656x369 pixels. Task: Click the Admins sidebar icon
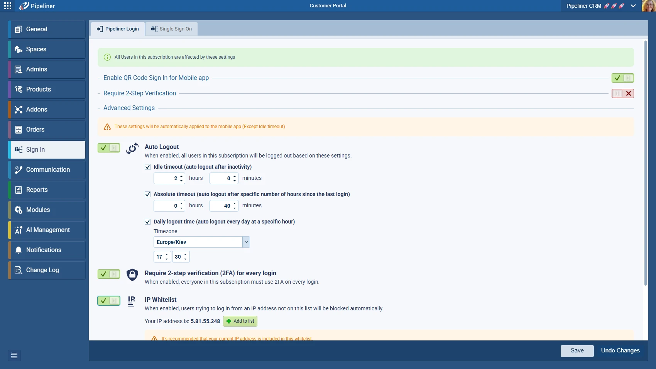point(18,69)
